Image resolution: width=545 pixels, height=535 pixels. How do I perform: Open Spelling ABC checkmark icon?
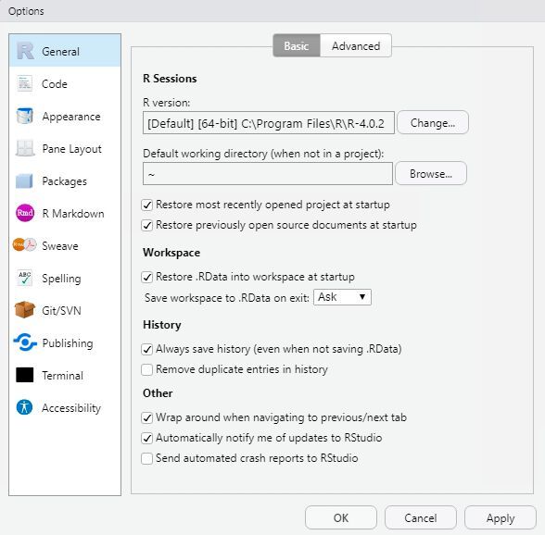point(25,278)
